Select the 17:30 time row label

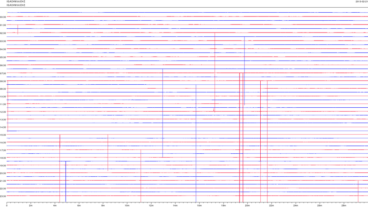point(3,150)
